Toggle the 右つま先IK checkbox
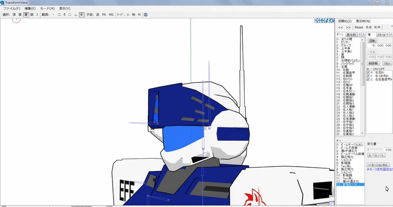393x207 pixels. point(368,76)
